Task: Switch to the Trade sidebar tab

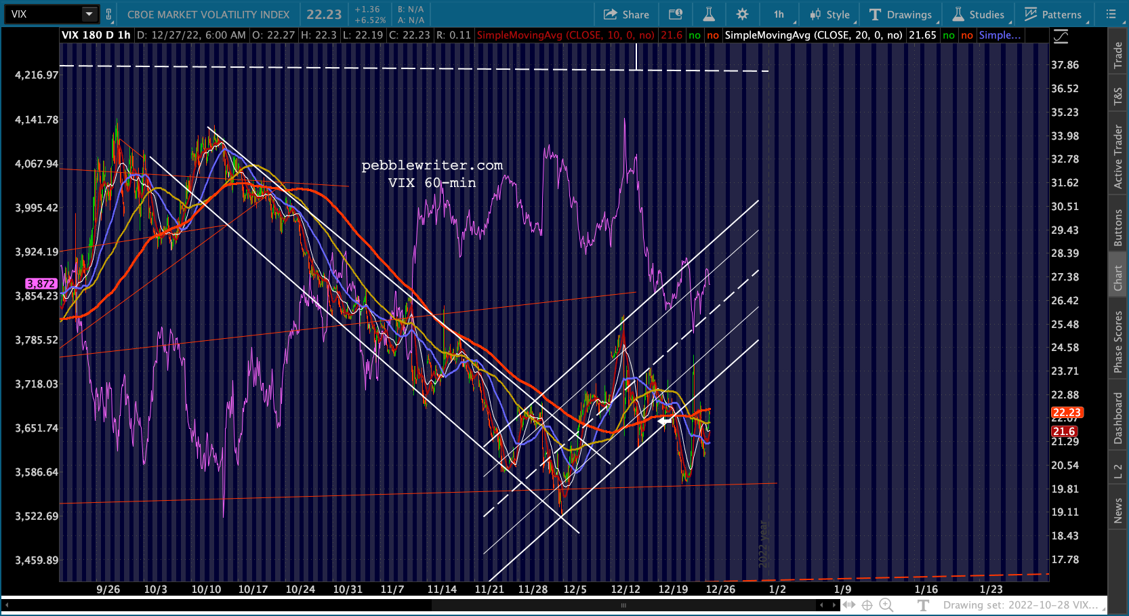Action: (1118, 56)
